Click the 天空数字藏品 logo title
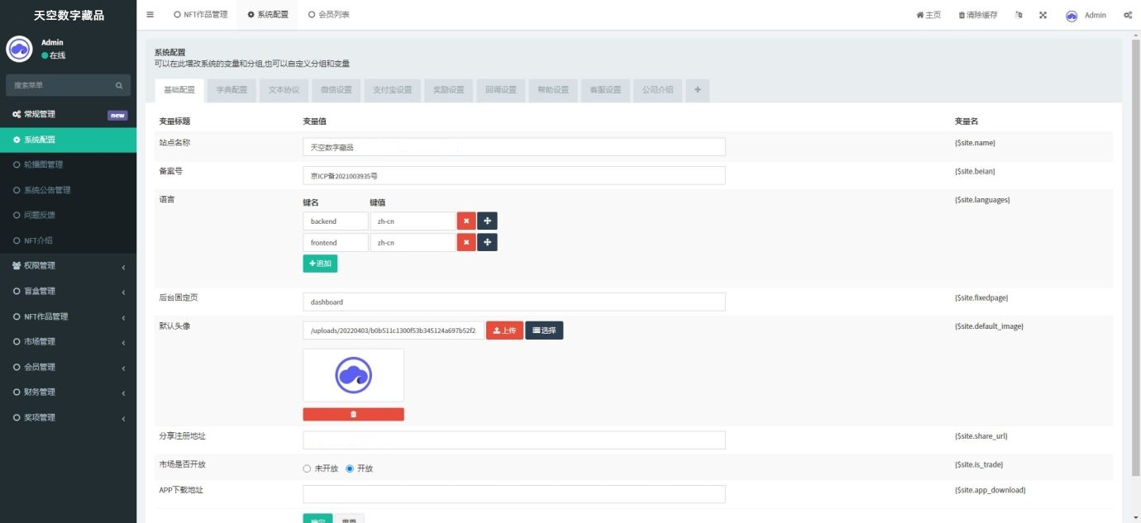The image size is (1141, 523). (69, 16)
